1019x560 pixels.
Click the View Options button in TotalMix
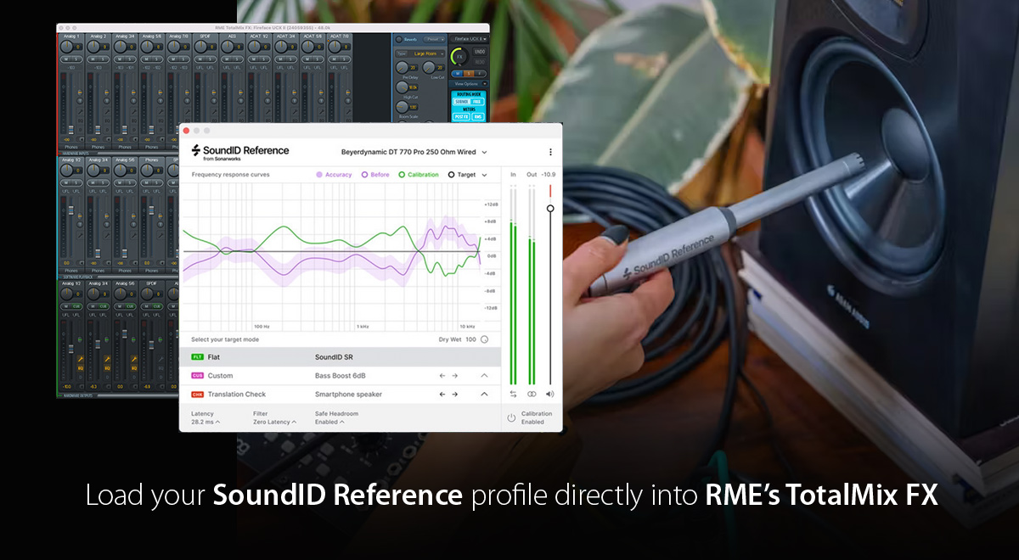coord(470,83)
